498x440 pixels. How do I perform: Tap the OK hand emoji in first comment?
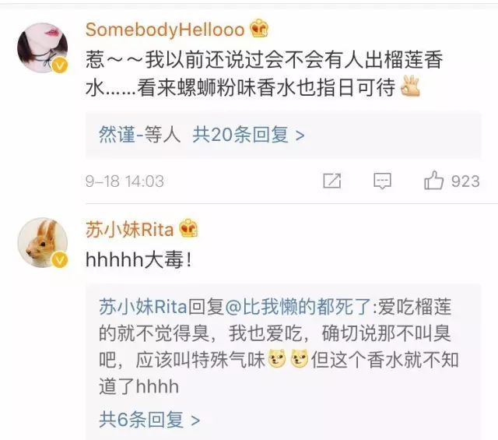coord(410,86)
